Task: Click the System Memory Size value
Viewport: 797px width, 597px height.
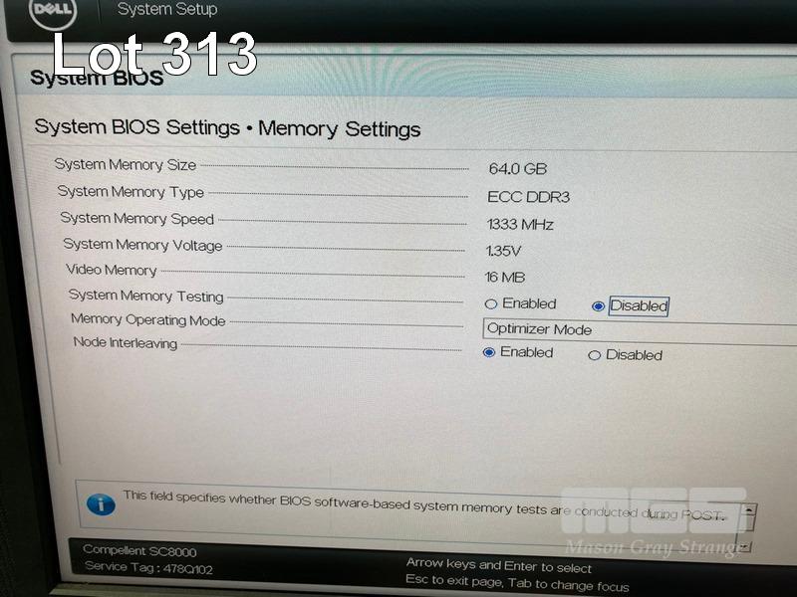Action: pos(517,168)
